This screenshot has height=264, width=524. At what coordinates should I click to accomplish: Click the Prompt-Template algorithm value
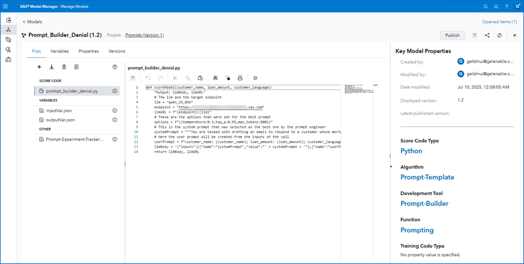[x=427, y=177]
